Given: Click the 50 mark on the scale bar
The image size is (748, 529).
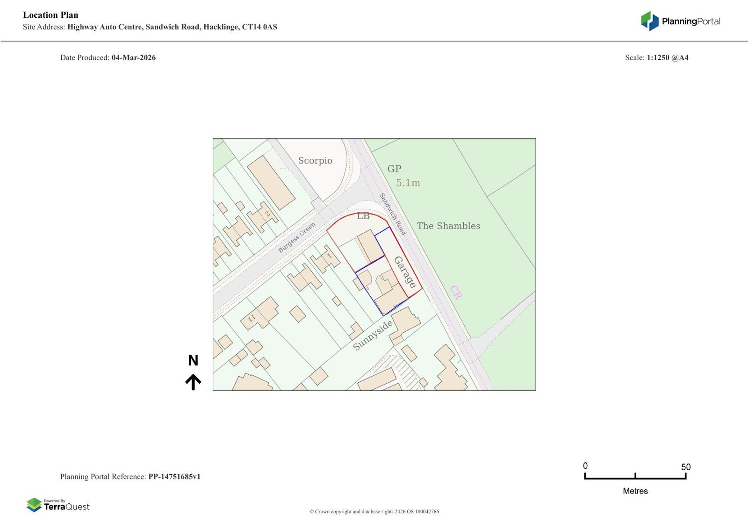Looking at the screenshot, I should (x=685, y=467).
